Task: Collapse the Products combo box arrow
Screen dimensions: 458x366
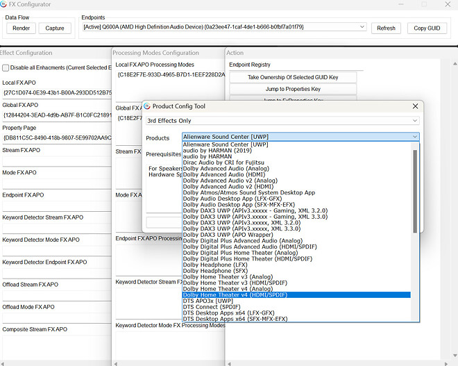Action: [414, 138]
